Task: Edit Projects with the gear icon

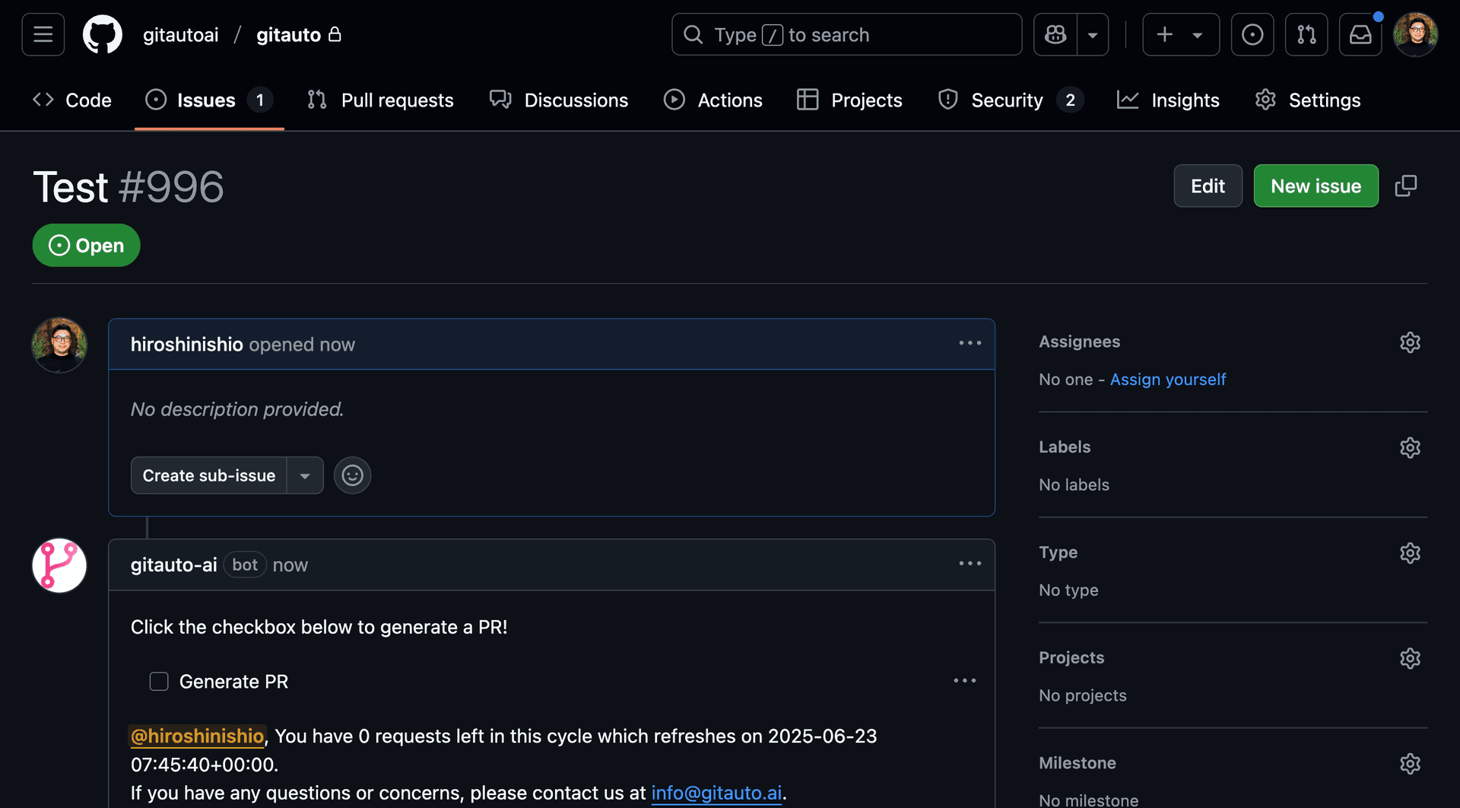Action: 1410,658
